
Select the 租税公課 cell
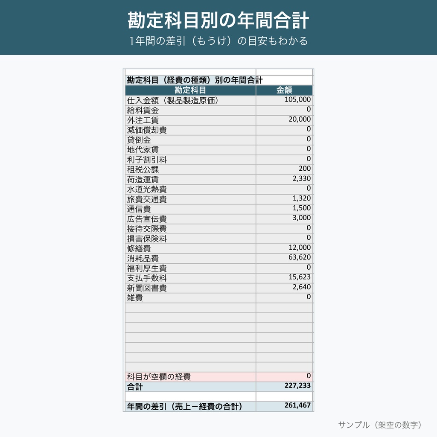190,170
